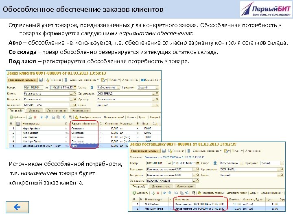Click Номер field in Заказ поставщику
The image size is (293, 219).
[156, 163]
